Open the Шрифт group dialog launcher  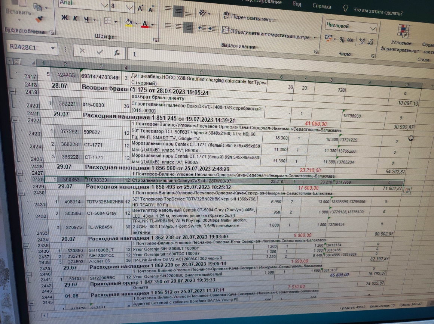point(156,40)
